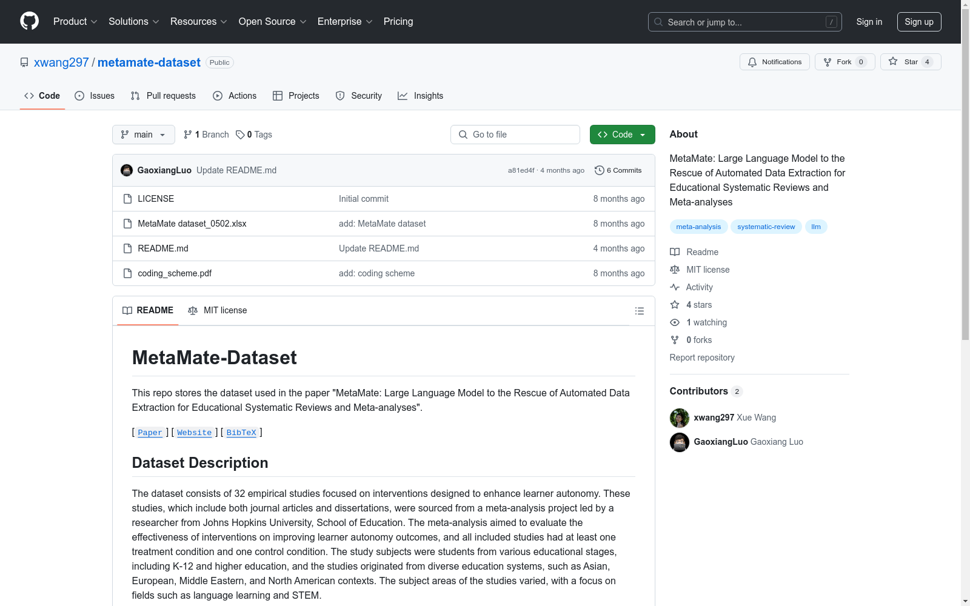View the 6 Commits history

point(618,170)
